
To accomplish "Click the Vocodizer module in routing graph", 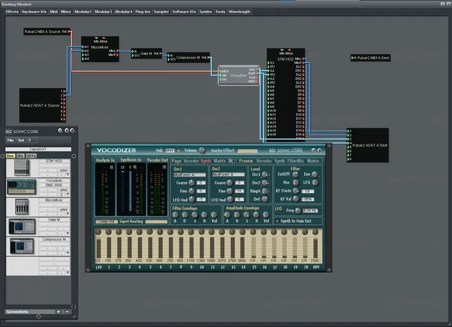I will click(239, 75).
